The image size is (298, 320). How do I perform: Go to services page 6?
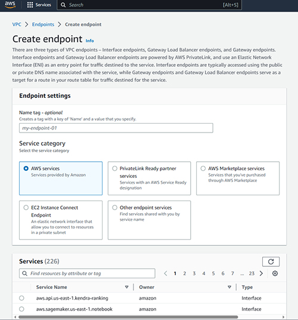click(223, 273)
